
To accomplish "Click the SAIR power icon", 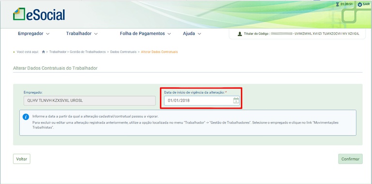I will (360, 4).
